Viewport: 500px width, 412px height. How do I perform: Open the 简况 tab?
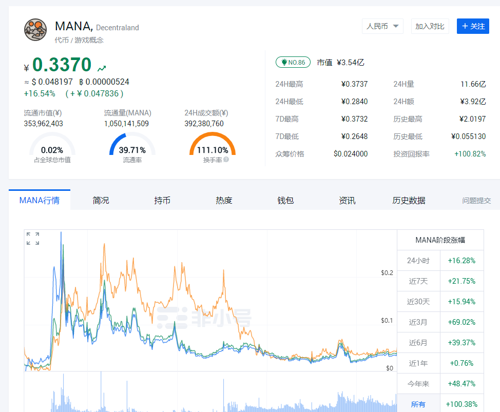[101, 200]
